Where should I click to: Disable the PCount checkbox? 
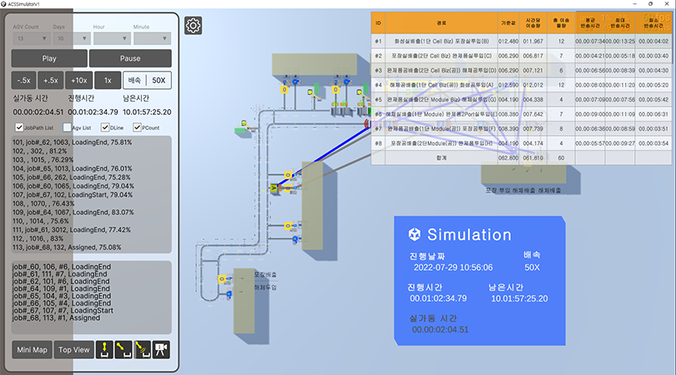click(x=137, y=127)
